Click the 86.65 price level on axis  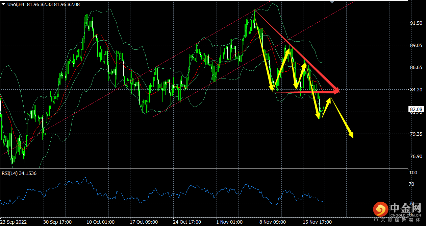(x=416, y=68)
